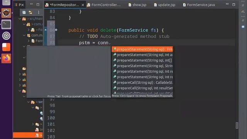
Task: Maximize the Package Explorer panel
Action: pos(38,5)
